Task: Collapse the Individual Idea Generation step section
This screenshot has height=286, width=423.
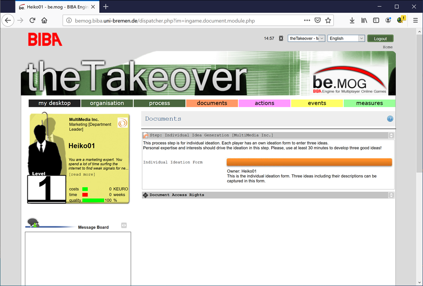Action: [x=391, y=135]
